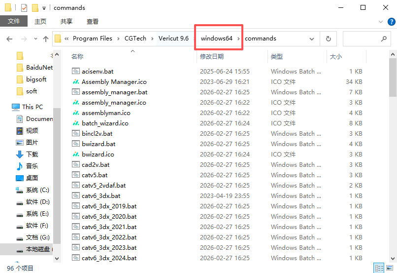Open the address bar history dropdown

pos(312,39)
